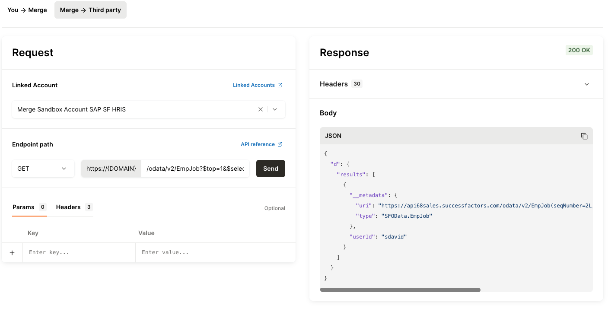Open the Params tab
The width and height of the screenshot is (611, 309).
pyautogui.click(x=23, y=207)
